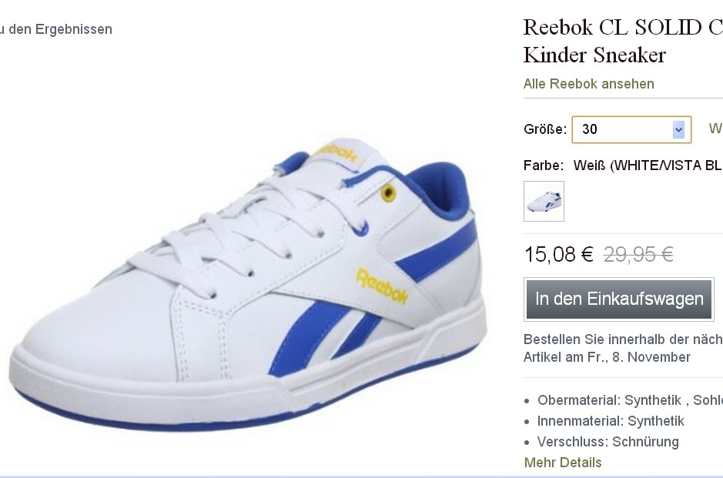Click the In den Einkaufswagen button
The image size is (723, 478).
(619, 299)
